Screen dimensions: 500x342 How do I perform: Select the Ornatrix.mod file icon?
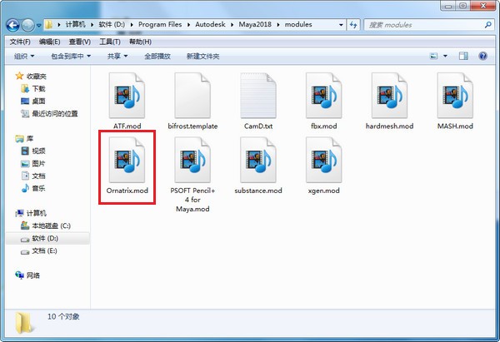tap(127, 160)
